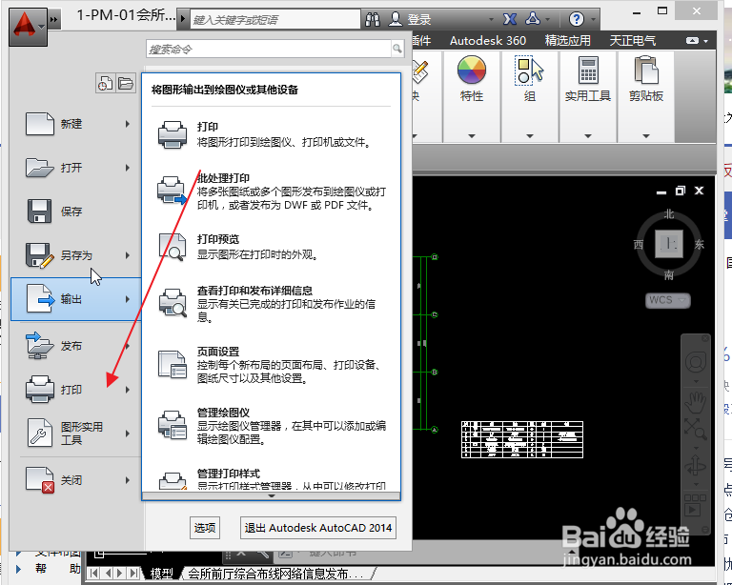Click the binoculars search icon

[x=372, y=20]
